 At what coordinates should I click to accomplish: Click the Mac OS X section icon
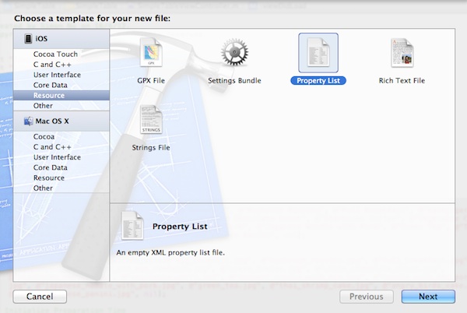coord(28,121)
